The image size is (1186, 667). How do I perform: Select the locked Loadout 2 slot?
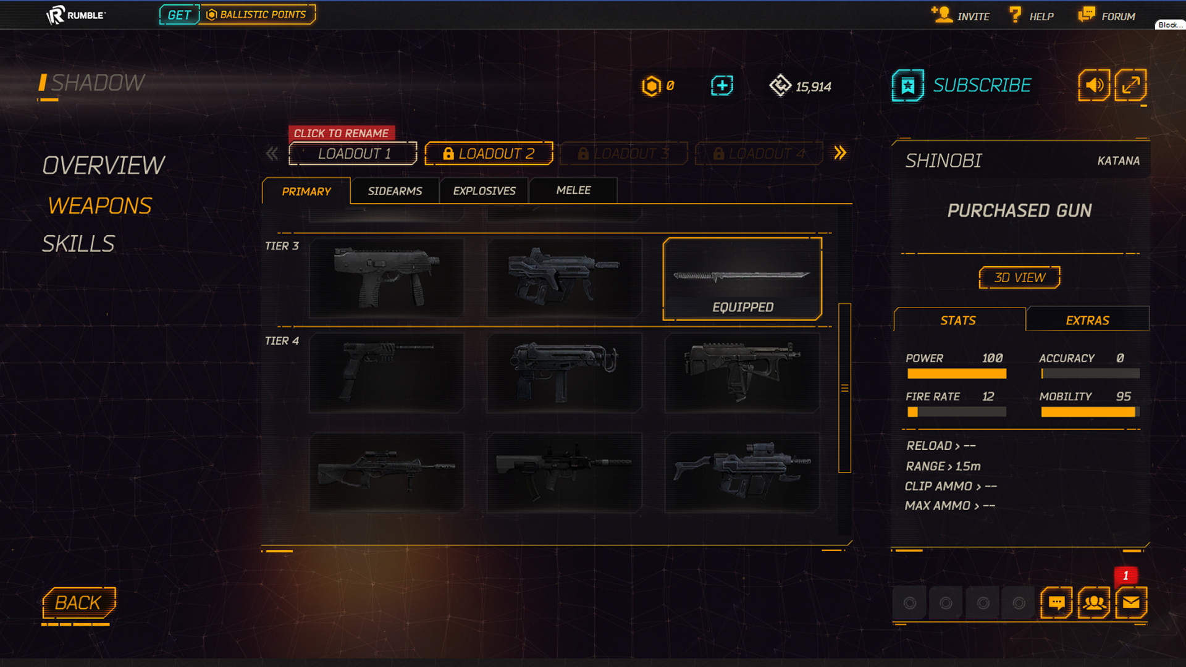(x=489, y=154)
